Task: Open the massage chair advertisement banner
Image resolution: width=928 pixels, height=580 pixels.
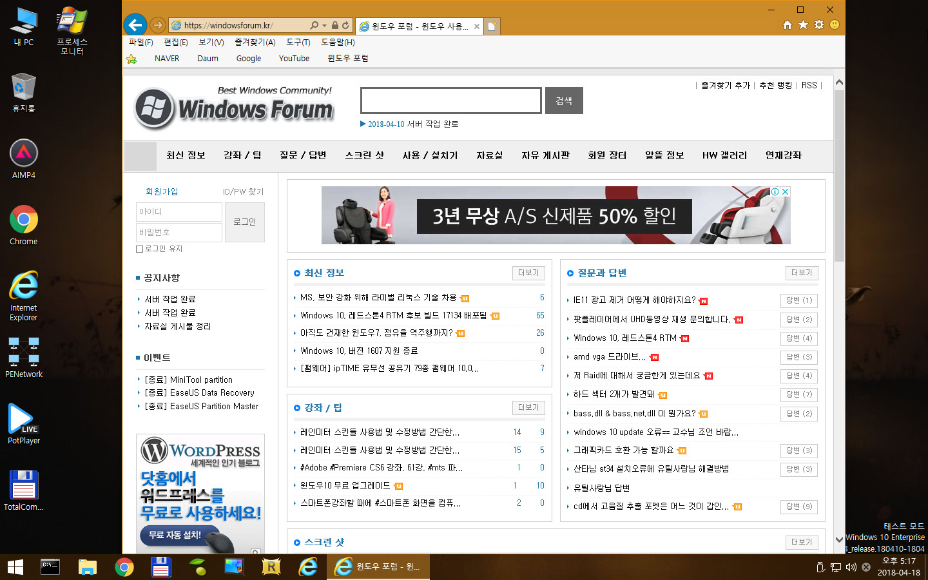Action: [x=556, y=215]
